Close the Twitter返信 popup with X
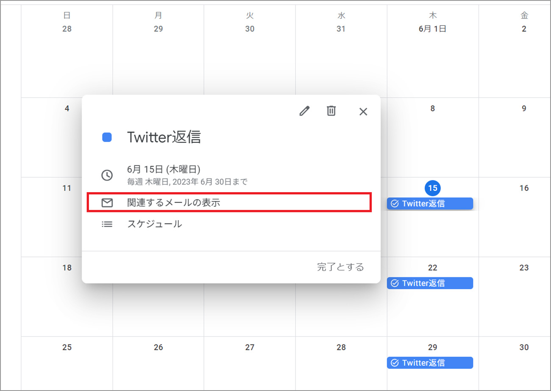The image size is (551, 391). [x=363, y=112]
